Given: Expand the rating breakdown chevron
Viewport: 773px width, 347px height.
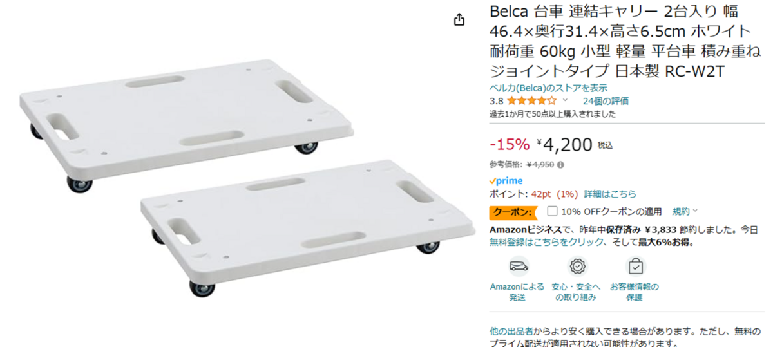Looking at the screenshot, I should pyautogui.click(x=566, y=101).
